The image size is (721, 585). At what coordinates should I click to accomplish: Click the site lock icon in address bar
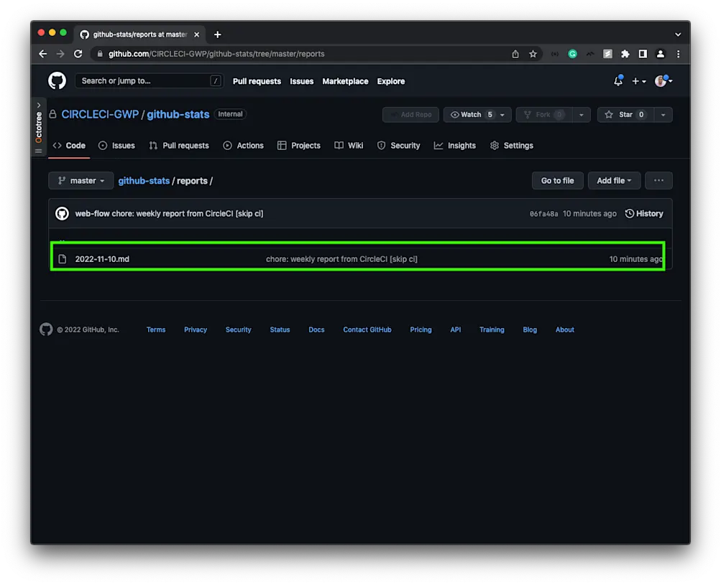(x=100, y=54)
